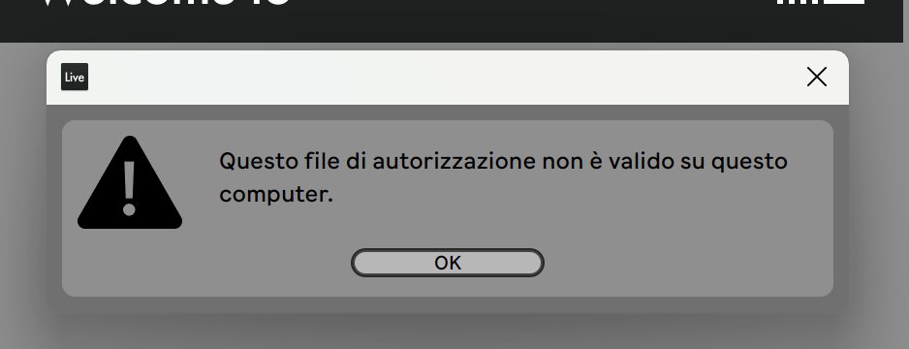
Task: Click the letter 'è' in the error message
Action: 595,160
